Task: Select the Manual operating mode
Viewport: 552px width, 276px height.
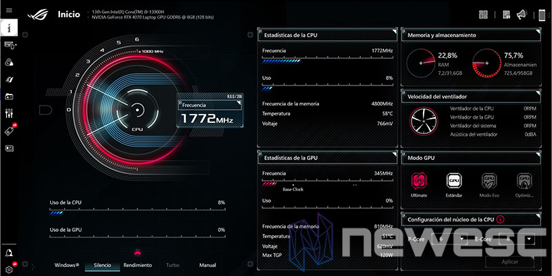Action: click(208, 265)
